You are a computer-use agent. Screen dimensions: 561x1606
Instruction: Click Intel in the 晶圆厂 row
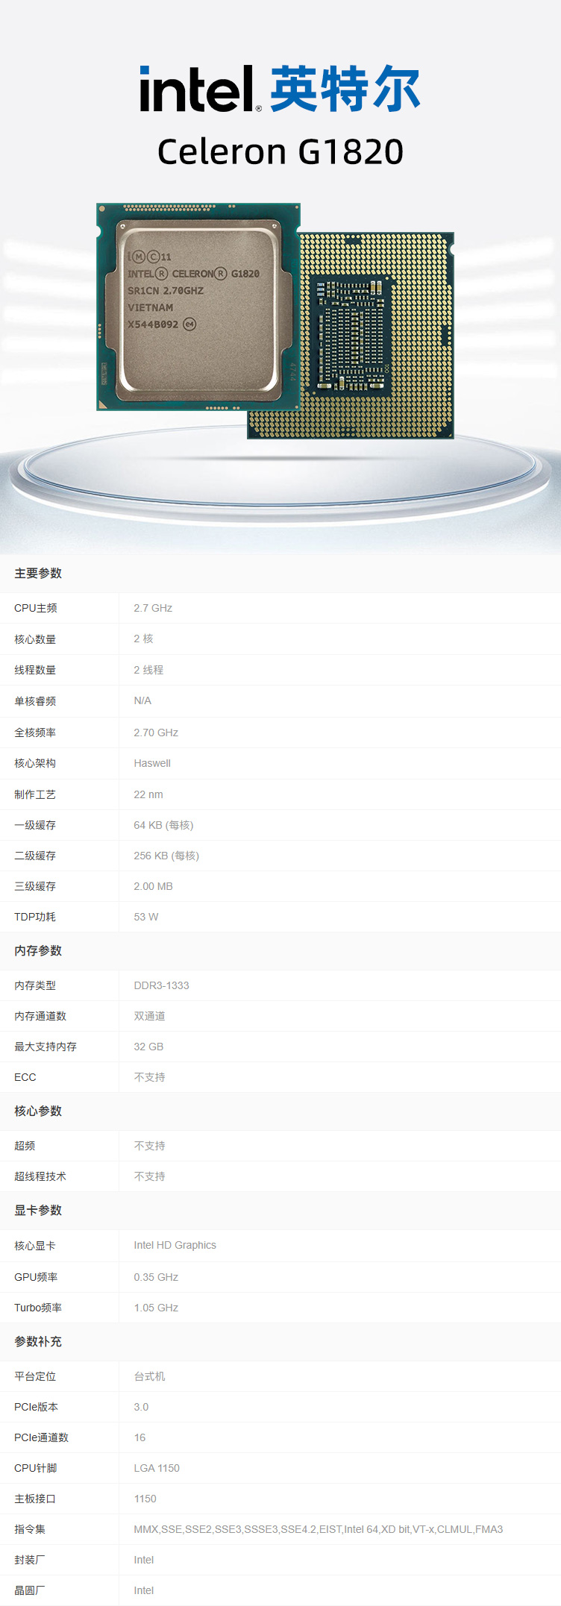pyautogui.click(x=144, y=1590)
